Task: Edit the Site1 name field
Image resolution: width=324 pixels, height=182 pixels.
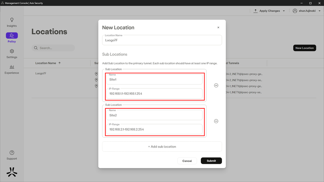Action: point(154,79)
